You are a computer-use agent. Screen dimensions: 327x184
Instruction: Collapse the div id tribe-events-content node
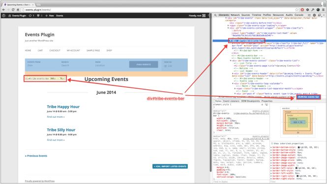[x=231, y=61]
